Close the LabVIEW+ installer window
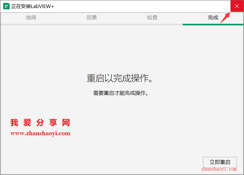The width and height of the screenshot is (244, 175). [x=236, y=6]
